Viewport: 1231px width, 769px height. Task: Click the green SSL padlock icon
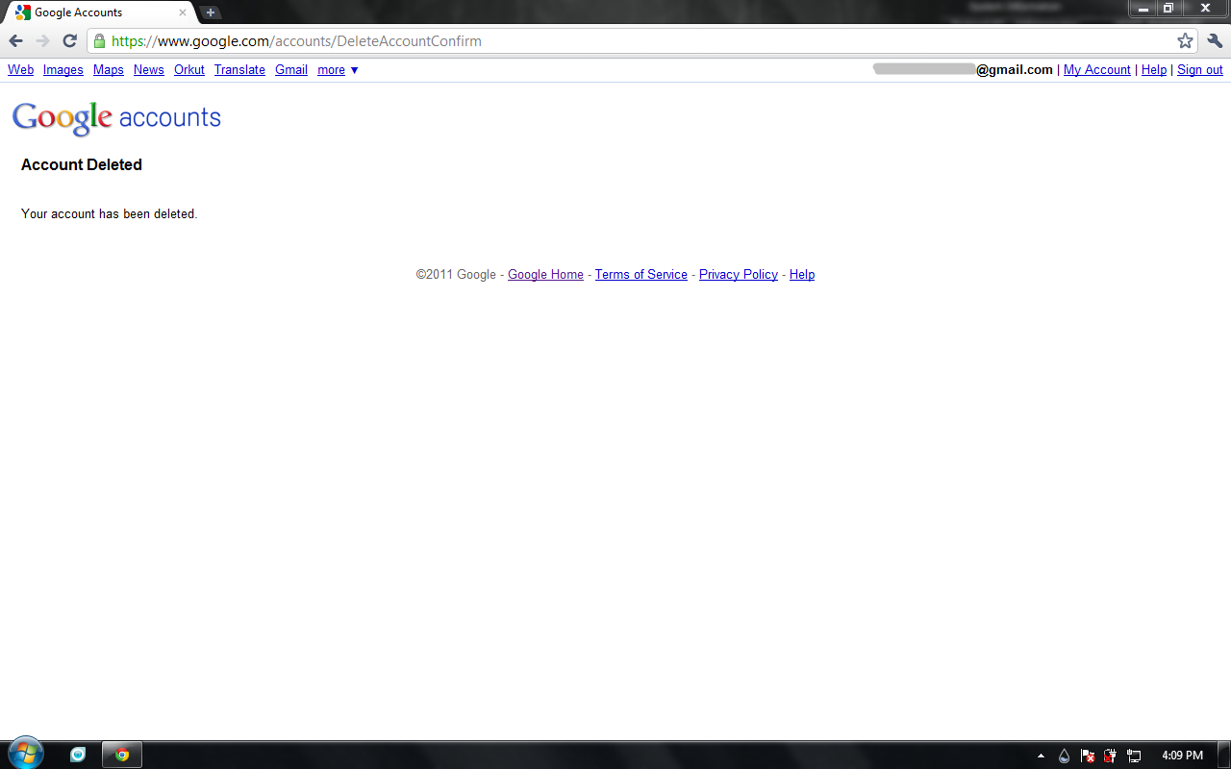(x=99, y=41)
